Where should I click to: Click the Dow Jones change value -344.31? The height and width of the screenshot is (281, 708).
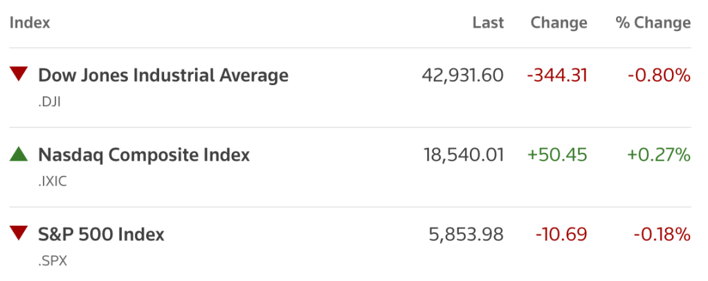point(557,75)
